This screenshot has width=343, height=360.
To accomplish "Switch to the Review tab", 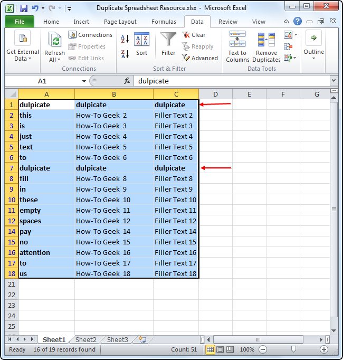I will coord(228,22).
